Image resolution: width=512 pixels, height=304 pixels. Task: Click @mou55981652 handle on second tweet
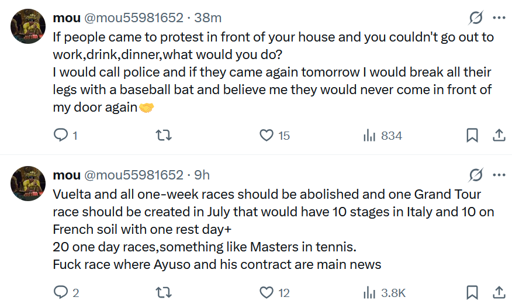[134, 175]
